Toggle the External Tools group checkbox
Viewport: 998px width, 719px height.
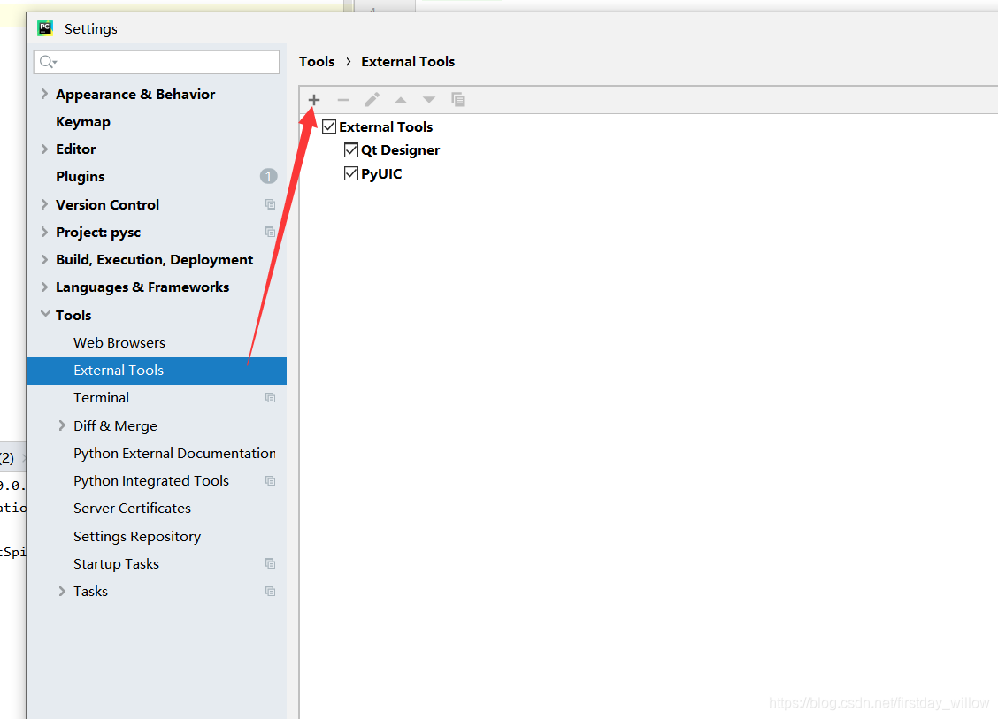[x=329, y=126]
